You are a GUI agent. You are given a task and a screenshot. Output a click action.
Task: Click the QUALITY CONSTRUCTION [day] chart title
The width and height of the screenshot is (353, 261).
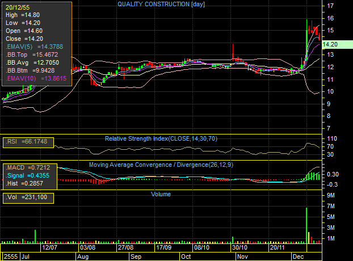[161, 4]
